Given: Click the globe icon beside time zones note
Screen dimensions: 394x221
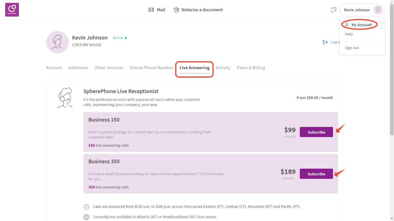Looking at the screenshot, I should pyautogui.click(x=86, y=217).
